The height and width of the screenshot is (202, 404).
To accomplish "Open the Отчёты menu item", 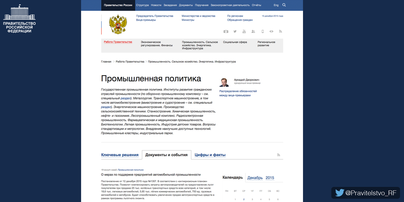I will (257, 5).
